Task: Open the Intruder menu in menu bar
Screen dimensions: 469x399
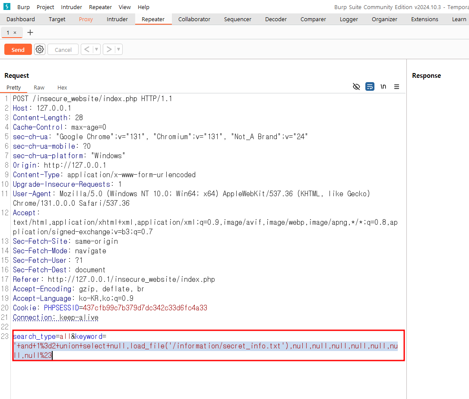Action: (71, 7)
